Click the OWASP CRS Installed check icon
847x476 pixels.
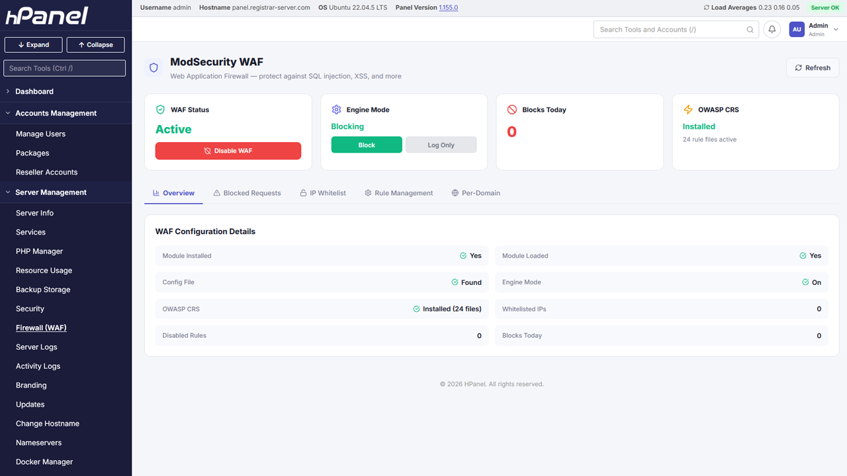pyautogui.click(x=416, y=309)
